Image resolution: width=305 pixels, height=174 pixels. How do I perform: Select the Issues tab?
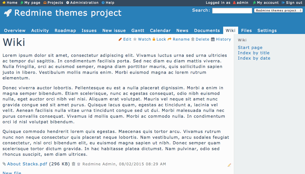(x=89, y=30)
